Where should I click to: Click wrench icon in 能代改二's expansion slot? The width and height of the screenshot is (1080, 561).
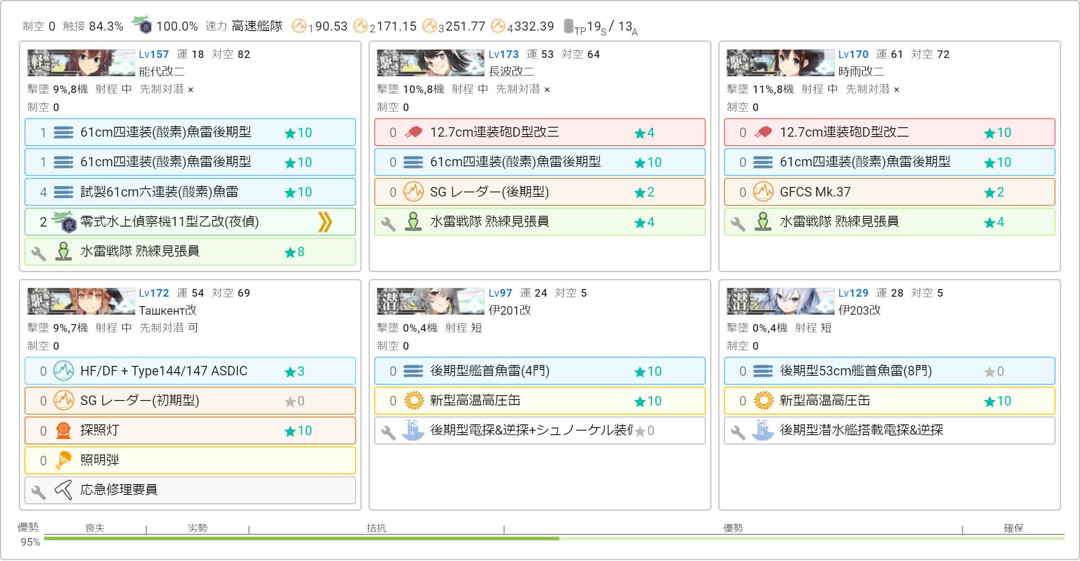coord(39,253)
